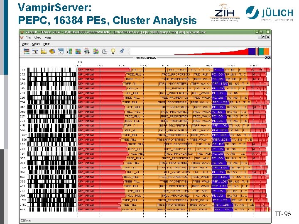Image resolution: width=299 pixels, height=224 pixels.
Task: Click the Vampir icon beside File menu
Action: coord(22,37)
